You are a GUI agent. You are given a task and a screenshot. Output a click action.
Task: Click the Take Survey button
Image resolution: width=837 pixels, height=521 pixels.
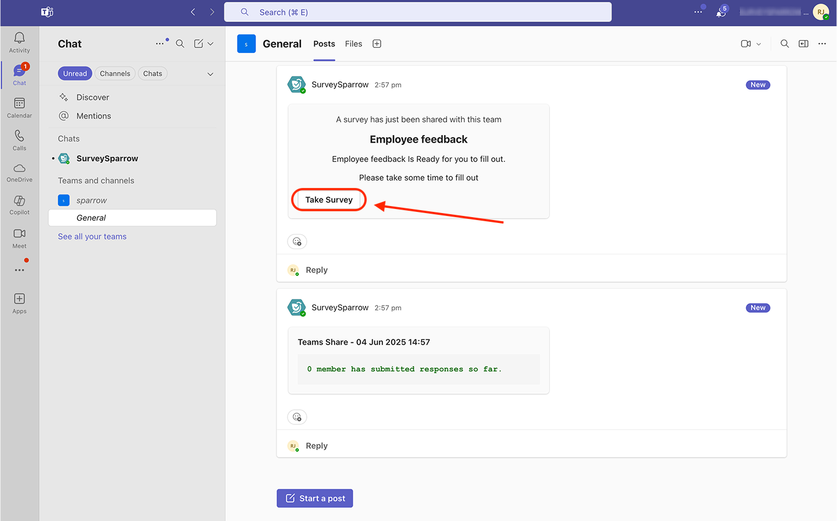[x=329, y=200]
